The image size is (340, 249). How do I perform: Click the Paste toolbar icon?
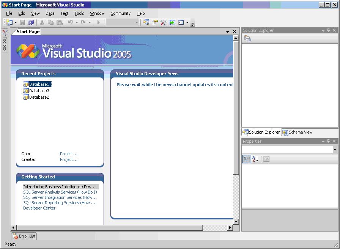[60, 22]
